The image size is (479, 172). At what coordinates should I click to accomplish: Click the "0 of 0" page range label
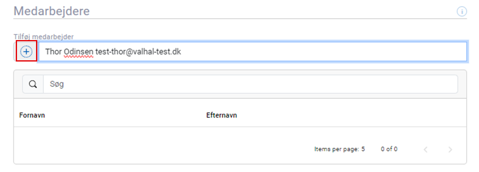[389, 149]
